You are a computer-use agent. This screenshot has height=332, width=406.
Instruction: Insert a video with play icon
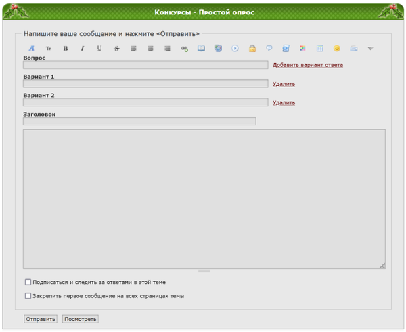click(x=235, y=49)
